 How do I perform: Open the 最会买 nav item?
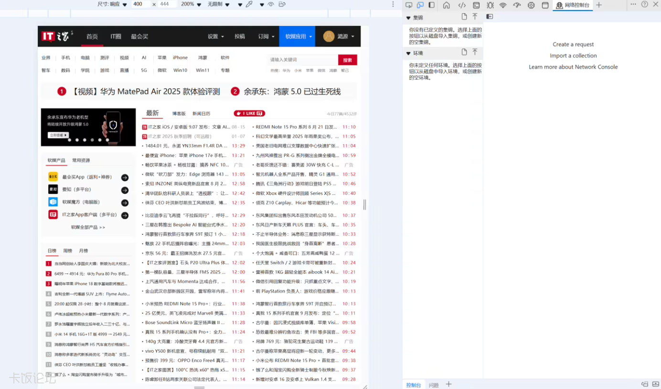point(139,36)
